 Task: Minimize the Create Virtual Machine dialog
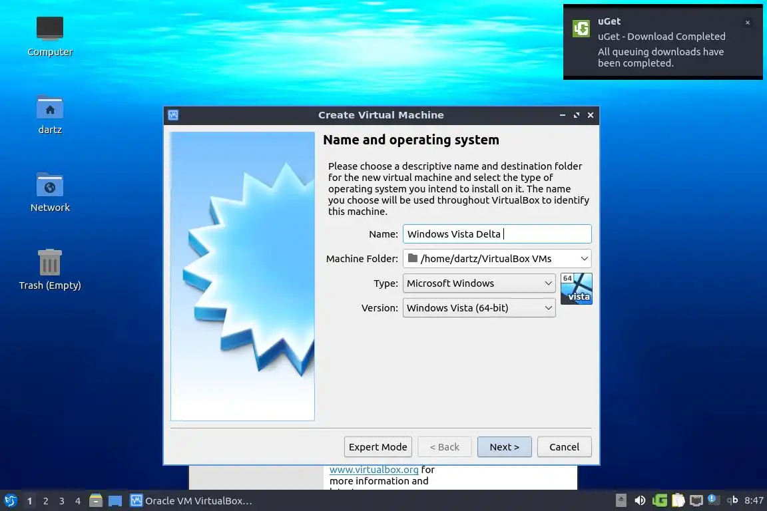point(563,115)
